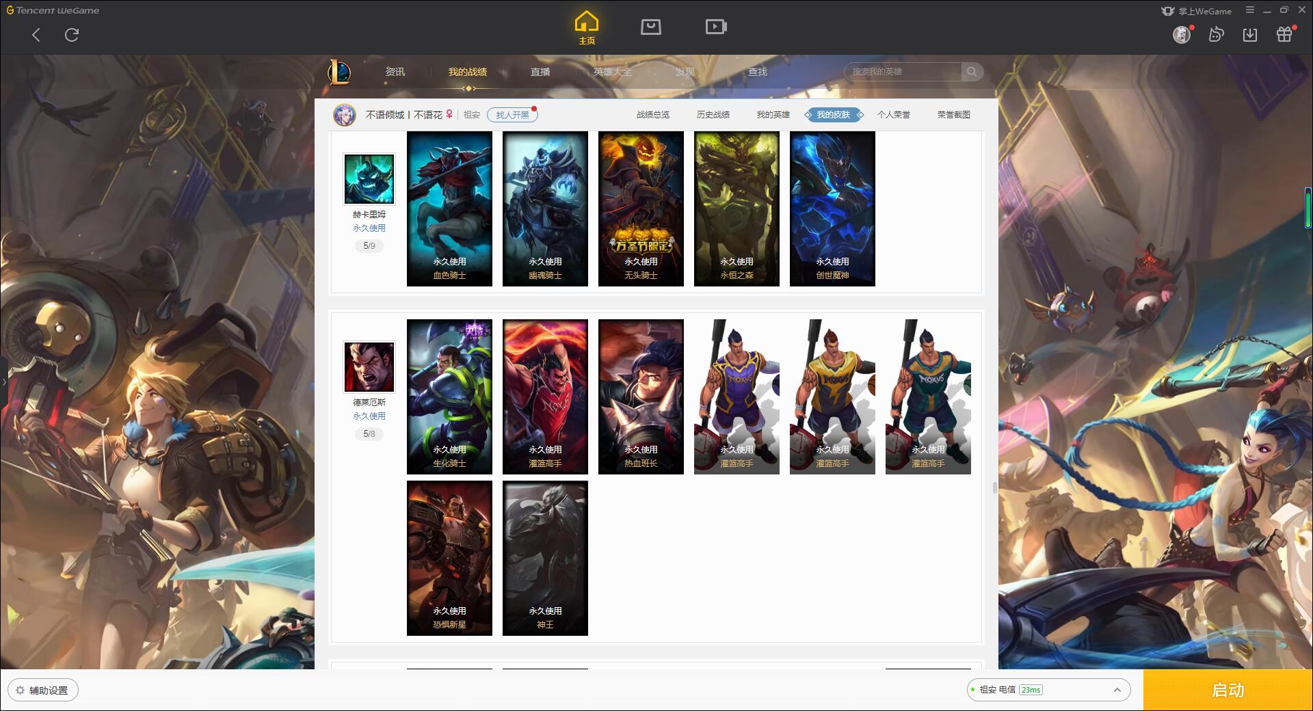The height and width of the screenshot is (711, 1313).
Task: Open the user avatar in top bar
Action: pos(1182,34)
